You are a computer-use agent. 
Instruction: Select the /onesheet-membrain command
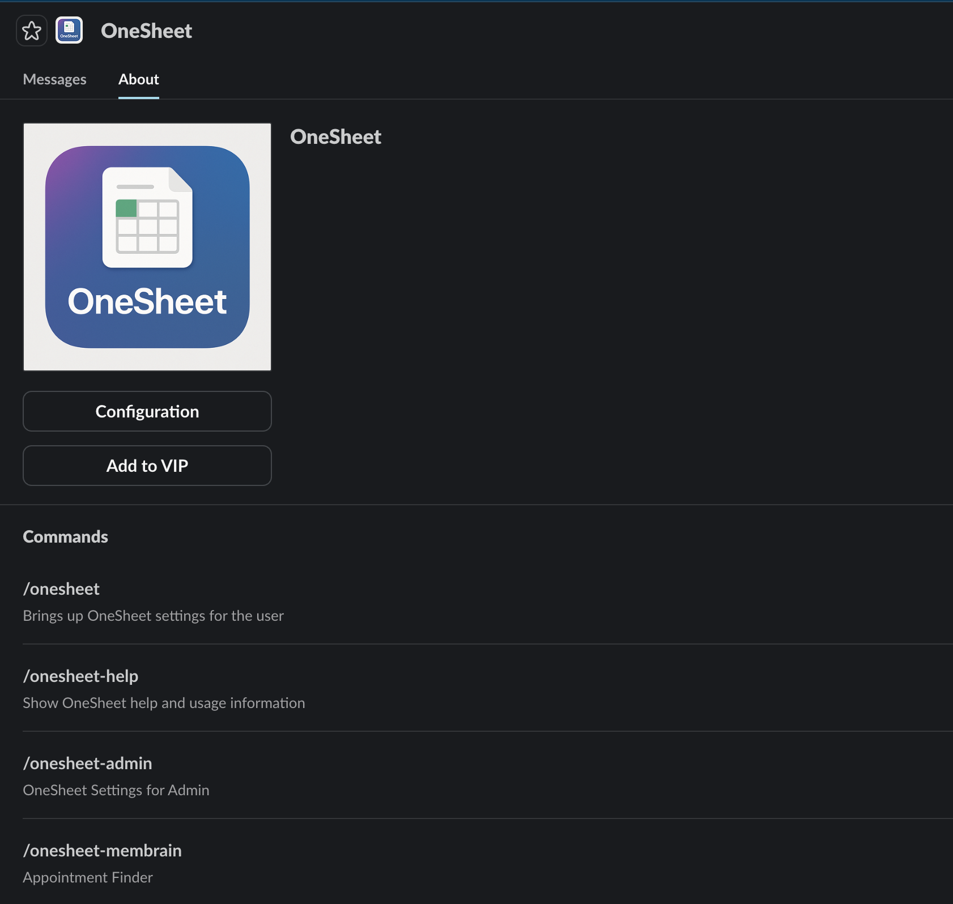102,851
